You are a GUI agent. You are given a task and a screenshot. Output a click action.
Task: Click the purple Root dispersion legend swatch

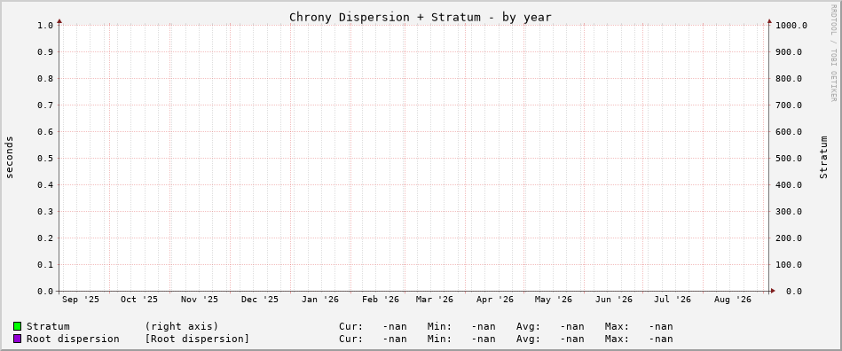tap(17, 339)
